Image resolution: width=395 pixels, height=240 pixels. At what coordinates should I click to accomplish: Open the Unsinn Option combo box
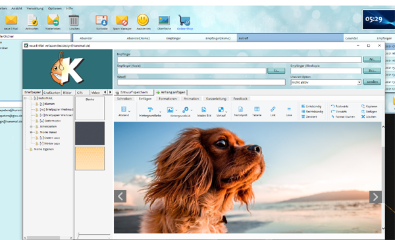pos(326,82)
